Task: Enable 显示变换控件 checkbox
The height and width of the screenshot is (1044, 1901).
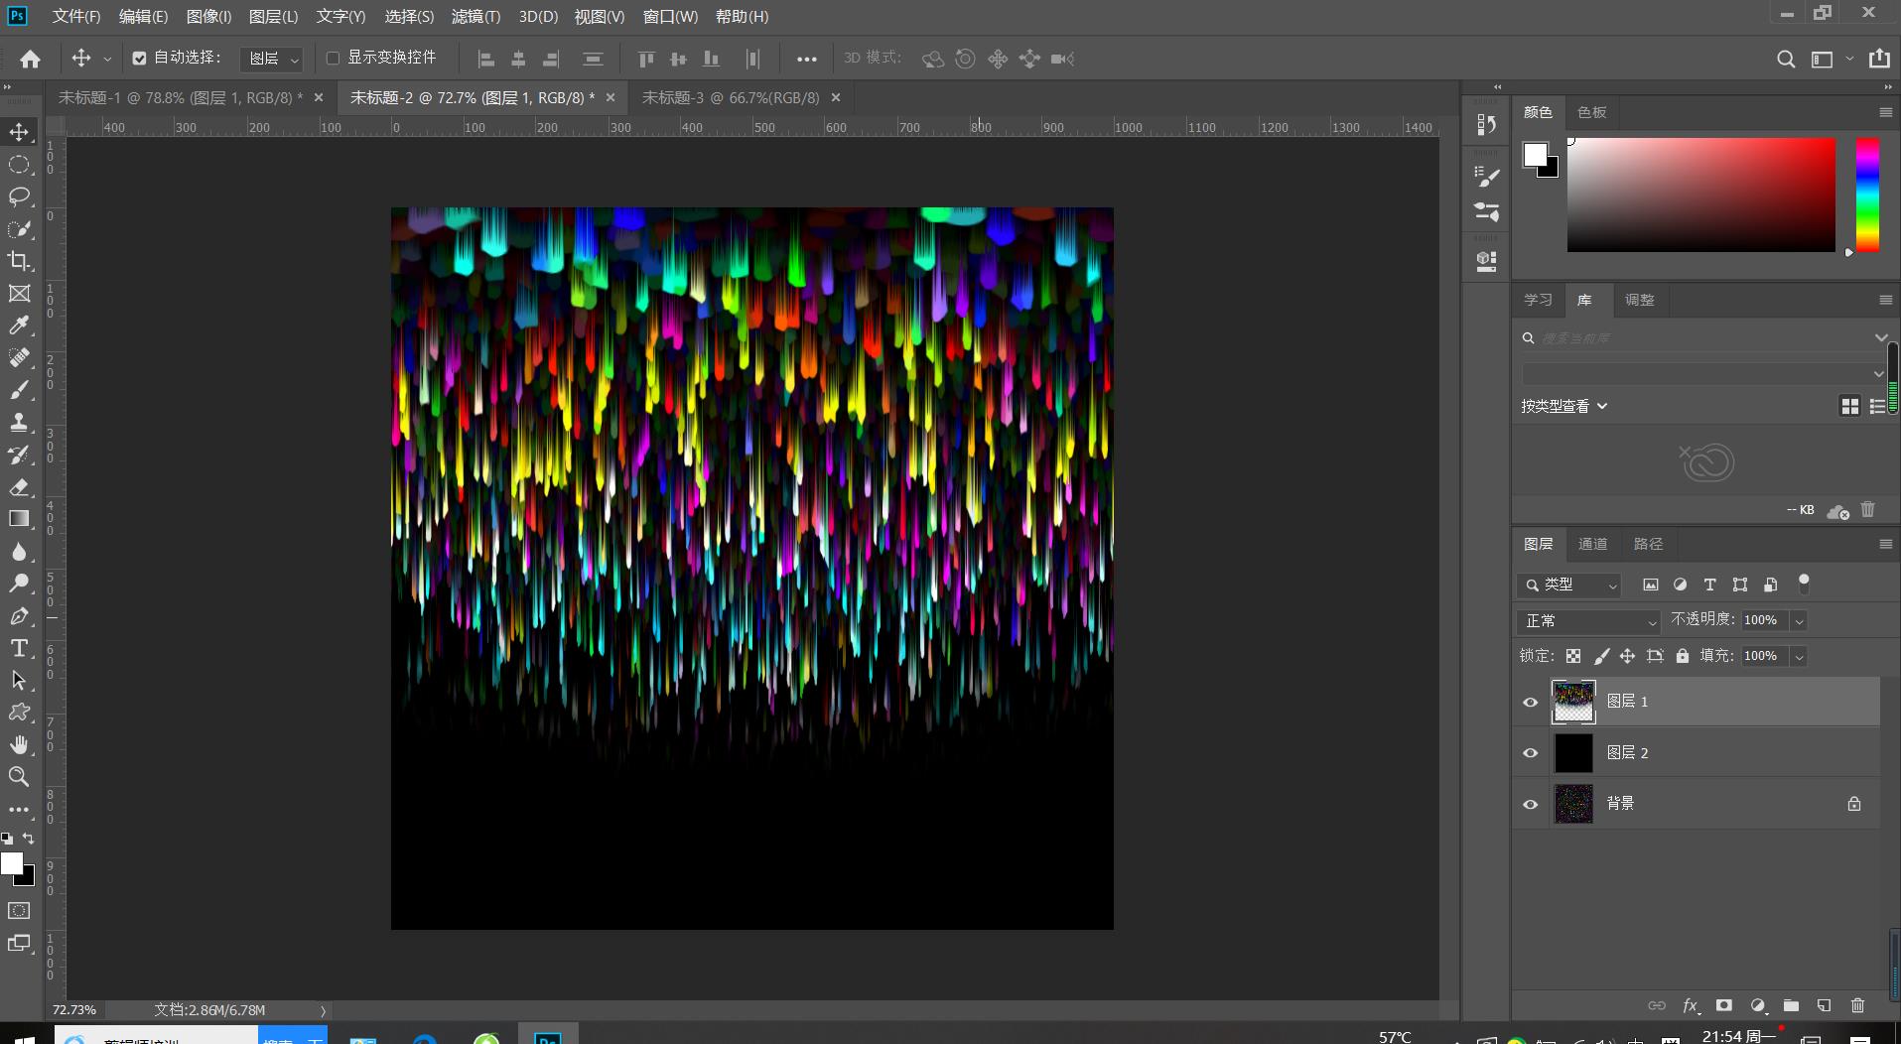Action: coord(333,59)
